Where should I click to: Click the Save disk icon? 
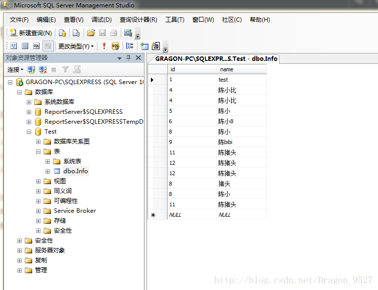[x=102, y=33]
